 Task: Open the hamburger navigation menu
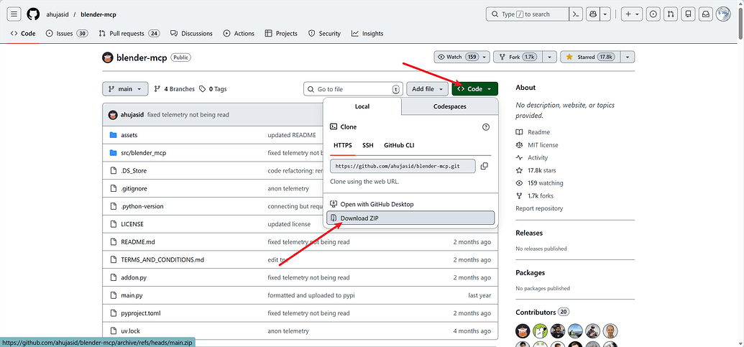[x=14, y=14]
